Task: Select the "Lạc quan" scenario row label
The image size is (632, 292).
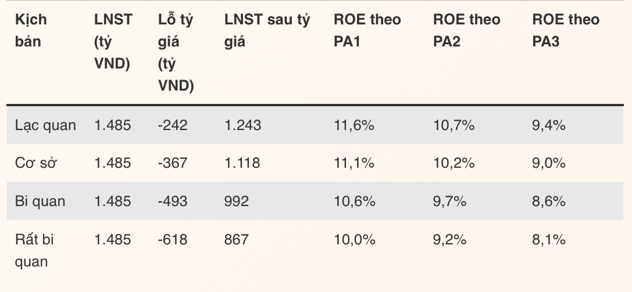Action: (45, 125)
